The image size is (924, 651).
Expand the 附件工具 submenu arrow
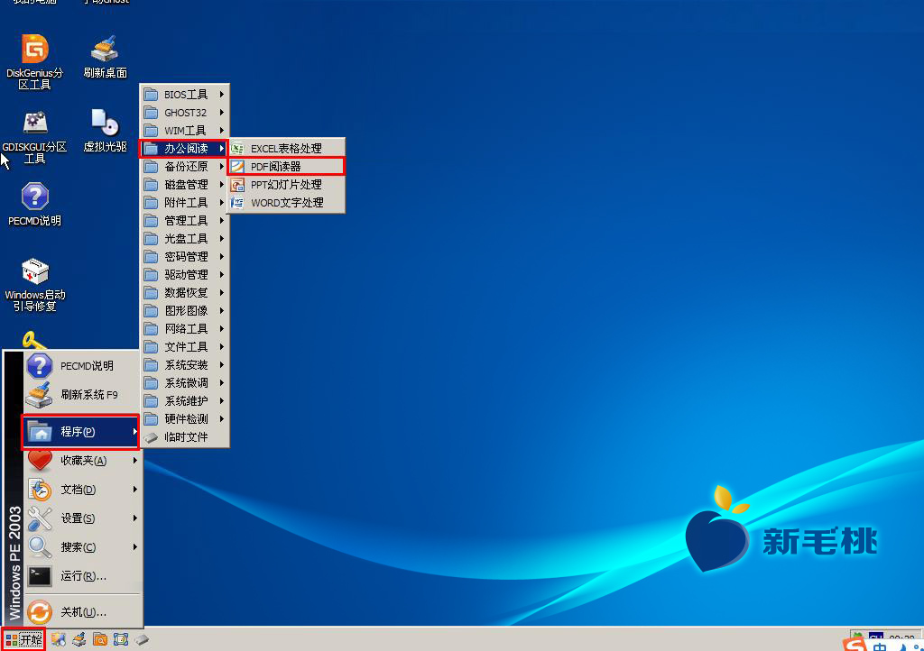(x=222, y=203)
